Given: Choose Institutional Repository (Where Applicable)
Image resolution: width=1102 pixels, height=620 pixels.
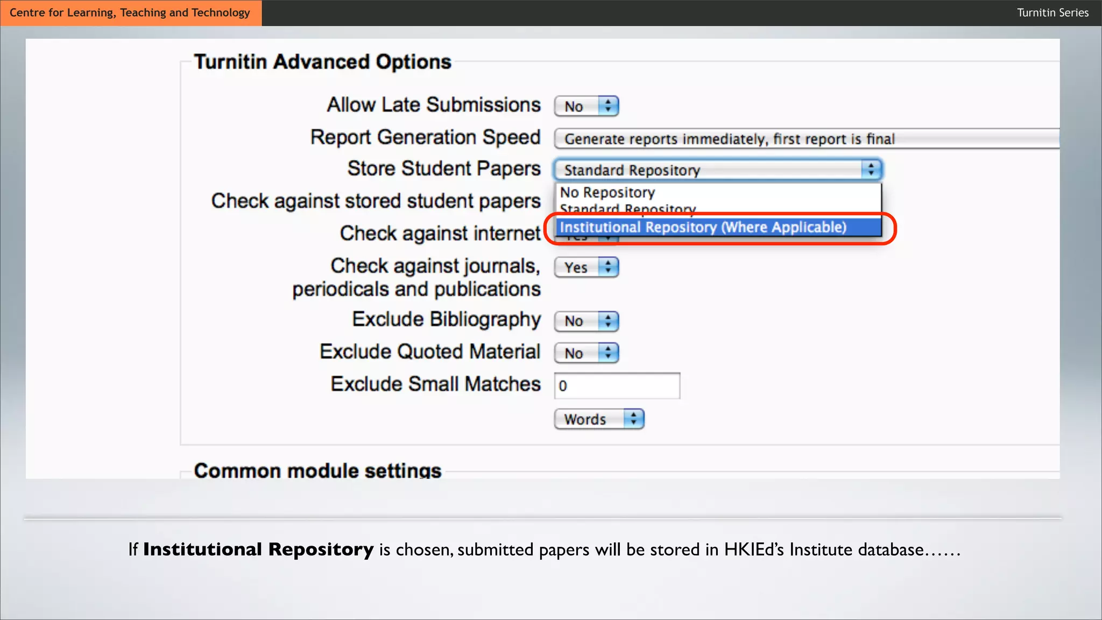Looking at the screenshot, I should coord(703,227).
